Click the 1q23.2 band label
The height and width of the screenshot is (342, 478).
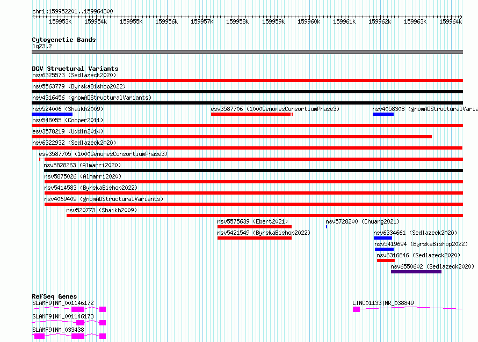[42, 46]
